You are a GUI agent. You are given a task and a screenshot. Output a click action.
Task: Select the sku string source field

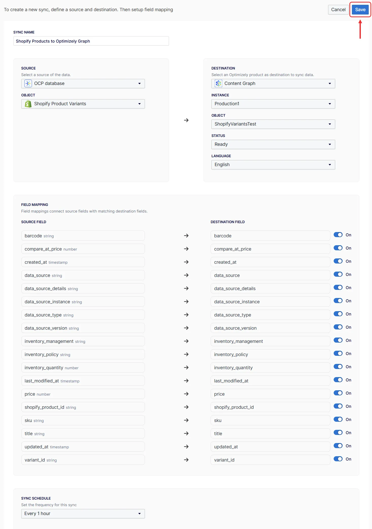83,420
